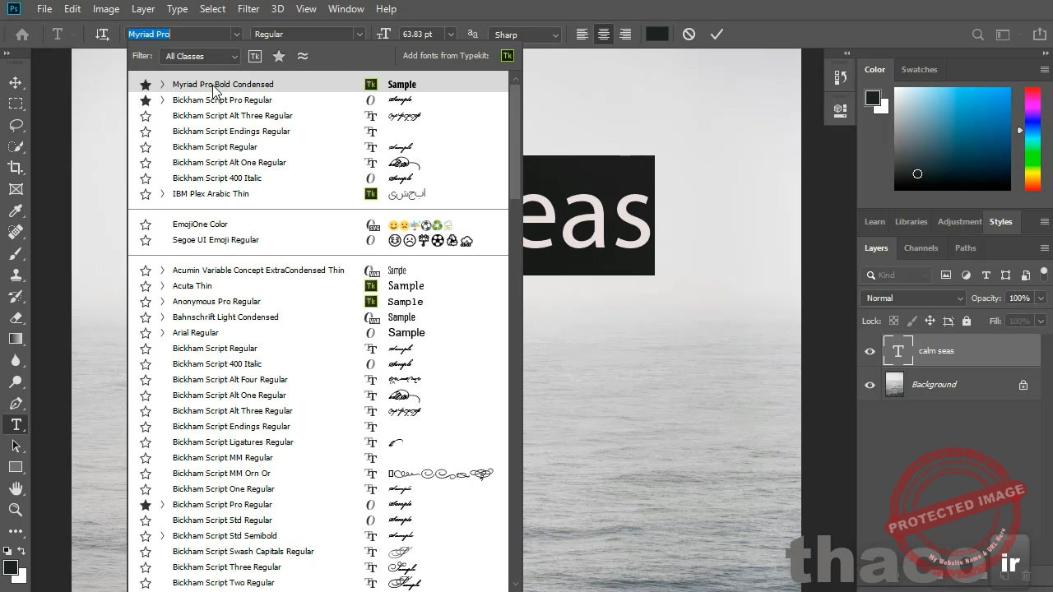This screenshot has height=592, width=1053.
Task: Select the Zoom tool
Action: click(16, 510)
